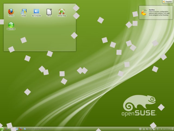Open the openSUSE application launcher menu
The image size is (174, 131).
pyautogui.click(x=2, y=129)
